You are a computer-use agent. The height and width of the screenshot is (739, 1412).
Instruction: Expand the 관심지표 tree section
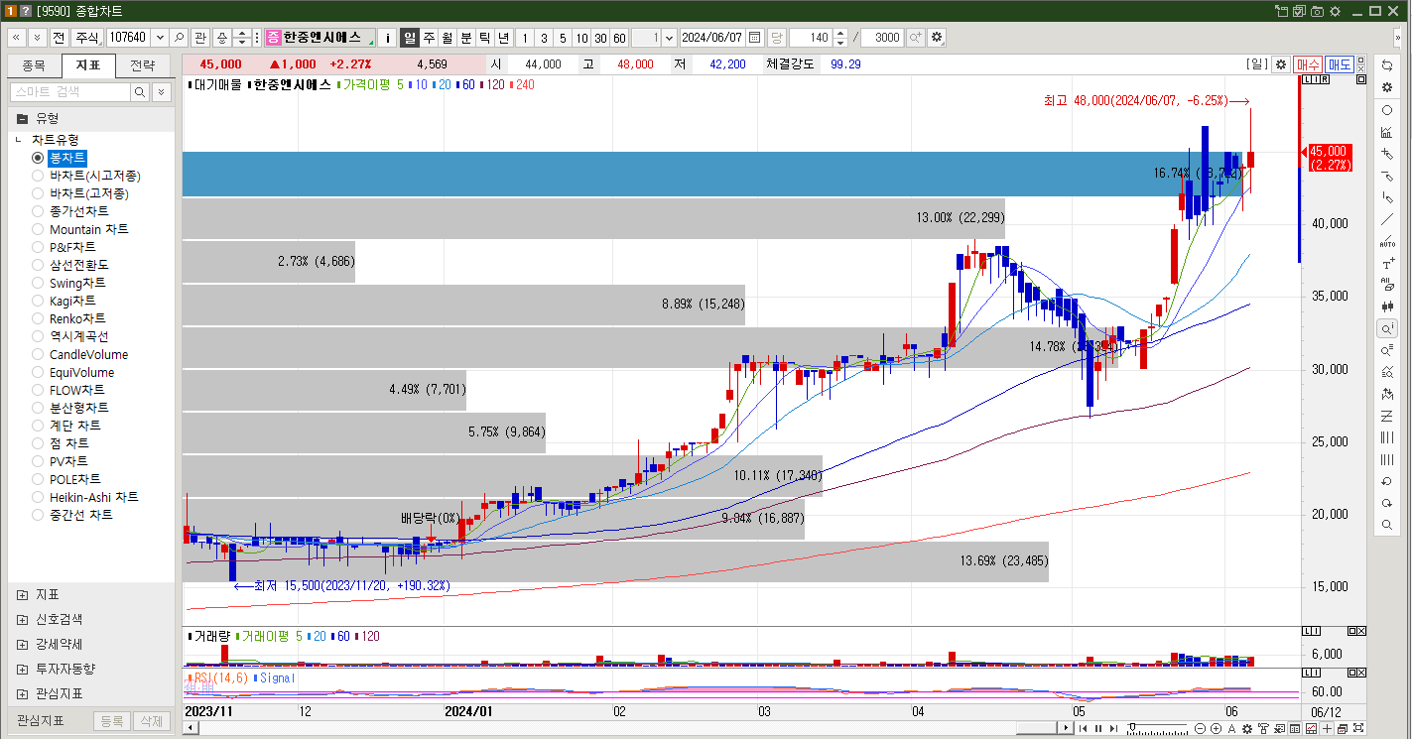(x=22, y=693)
